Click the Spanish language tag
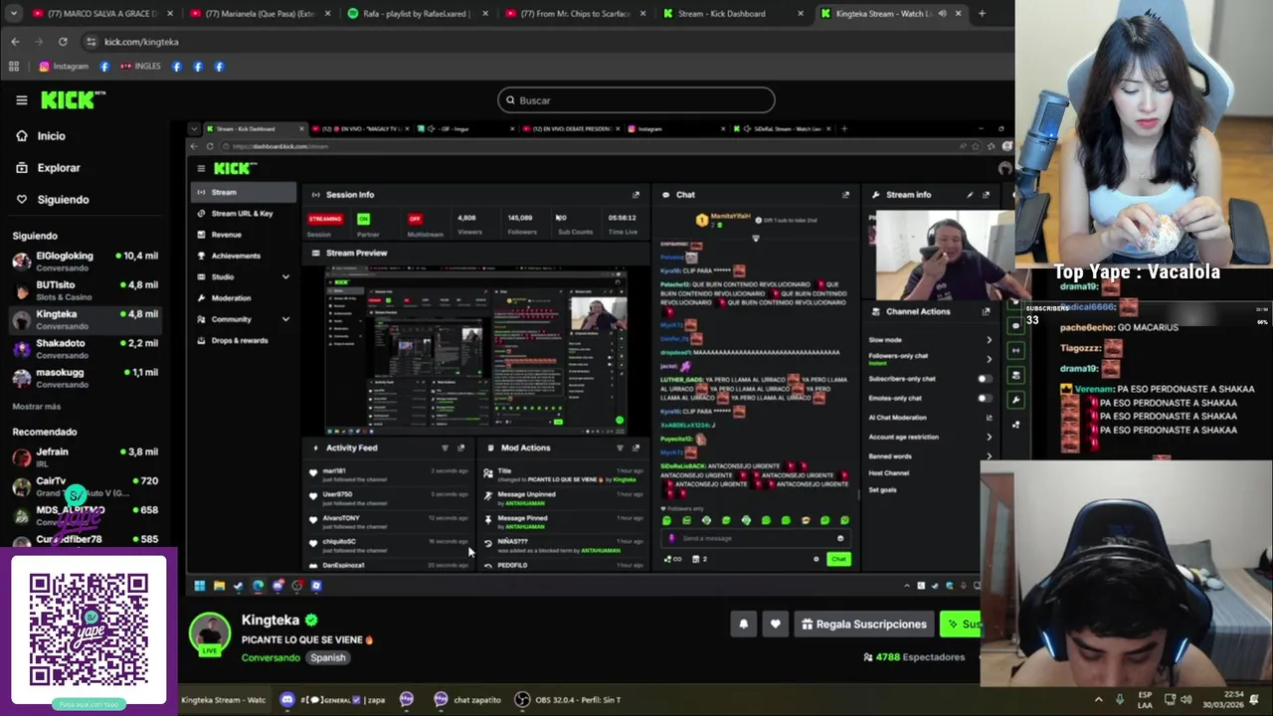Viewport: 1273px width, 716px height. 327,657
